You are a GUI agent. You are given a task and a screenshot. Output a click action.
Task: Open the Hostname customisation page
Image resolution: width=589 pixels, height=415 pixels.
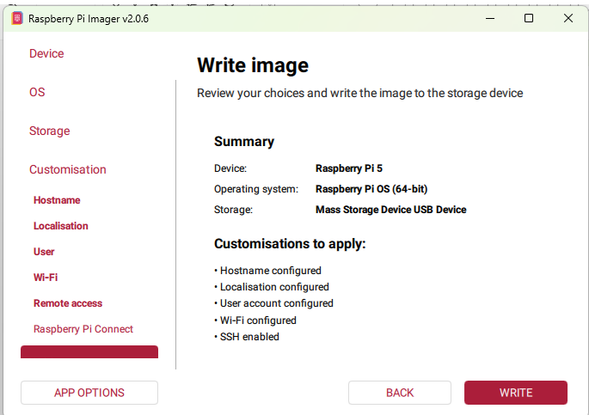[x=57, y=200]
